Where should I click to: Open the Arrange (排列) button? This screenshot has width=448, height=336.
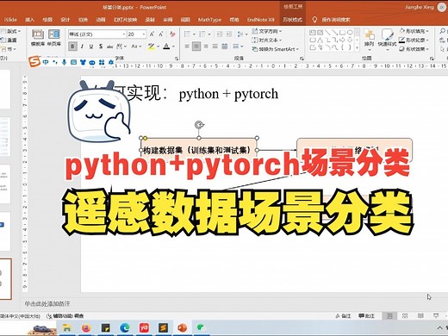click(369, 39)
